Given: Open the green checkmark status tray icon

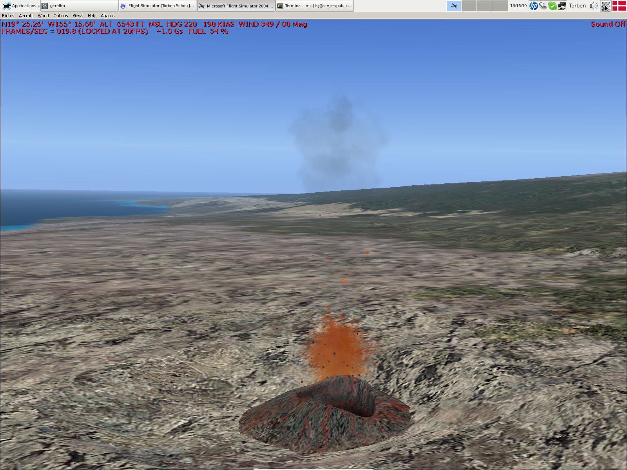Looking at the screenshot, I should click(552, 5).
